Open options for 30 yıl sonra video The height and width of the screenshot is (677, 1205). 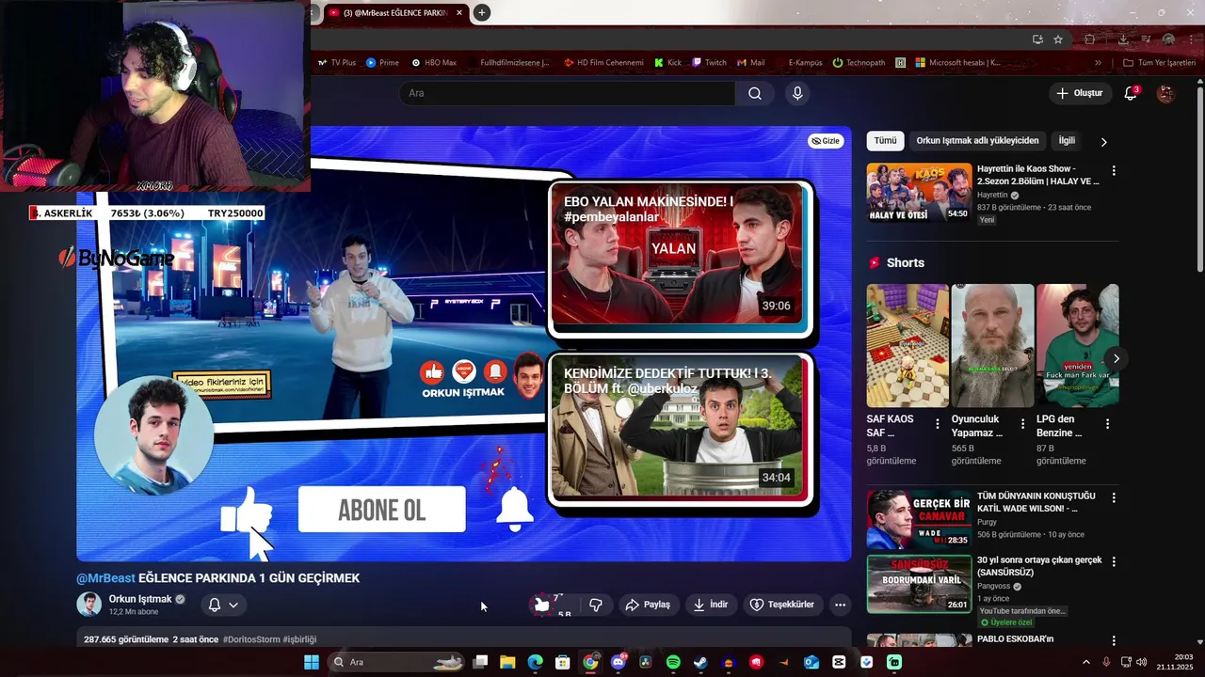[1114, 562]
